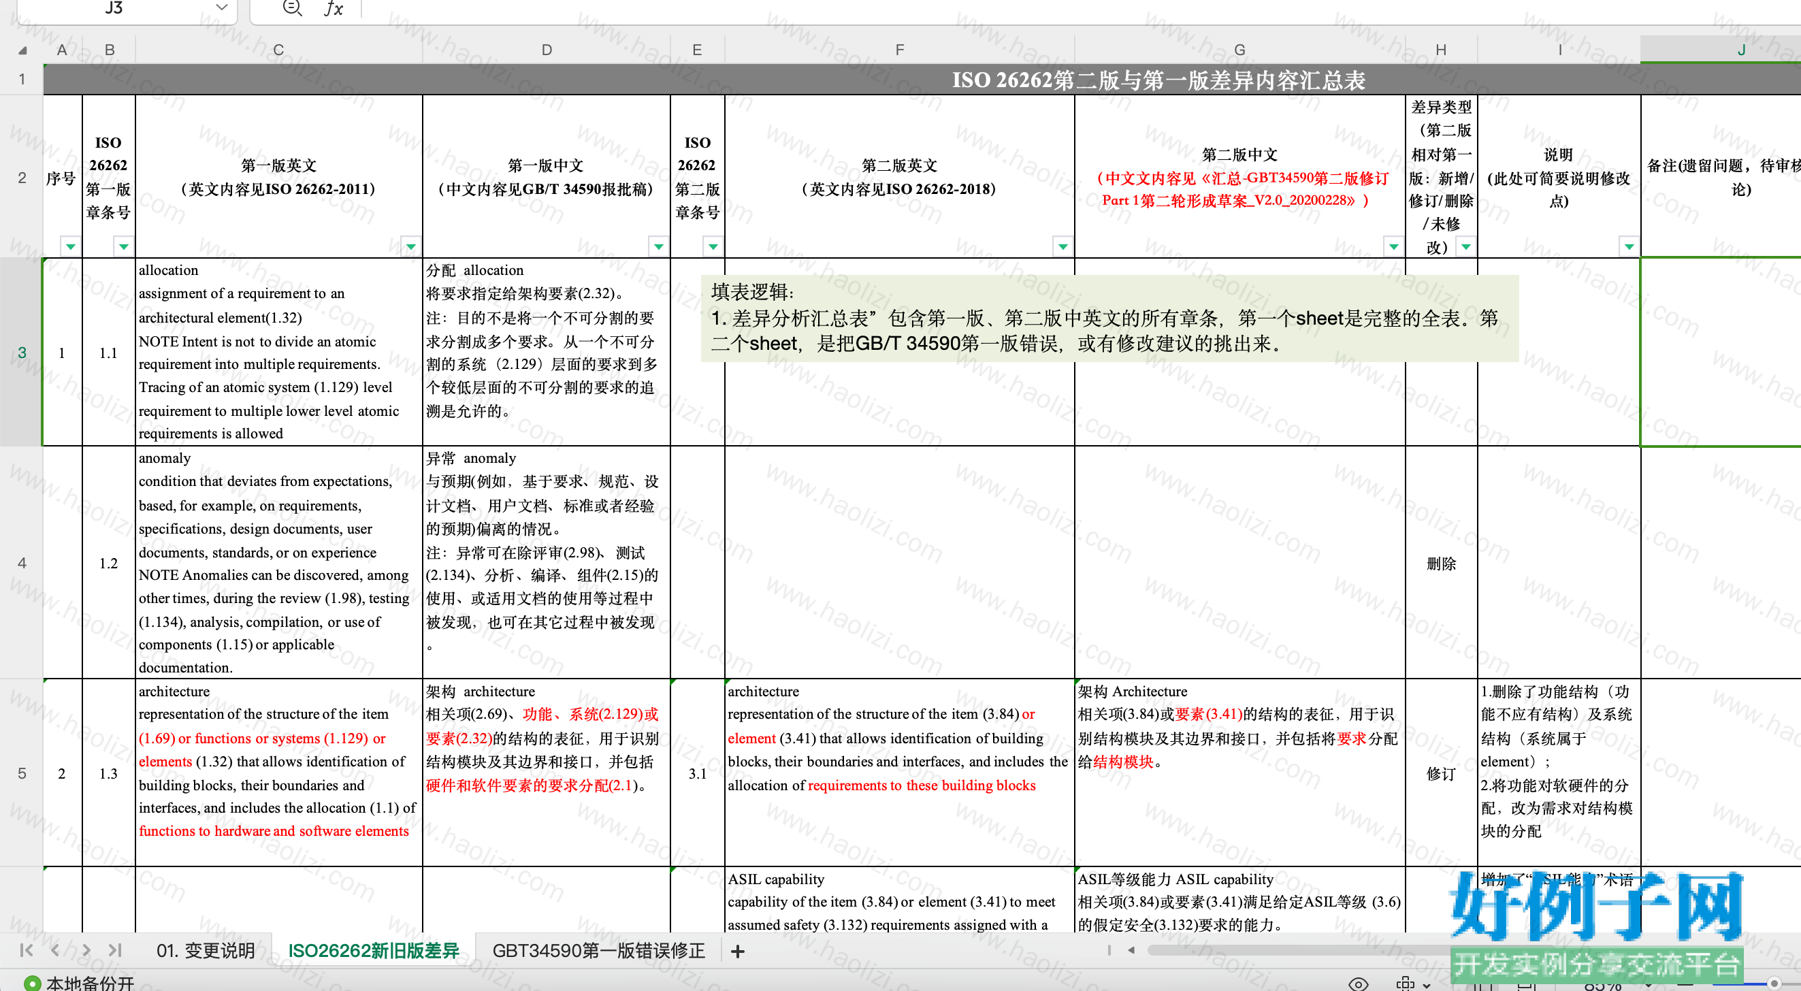
Task: Open the reading layout focus icon
Action: point(1406,984)
